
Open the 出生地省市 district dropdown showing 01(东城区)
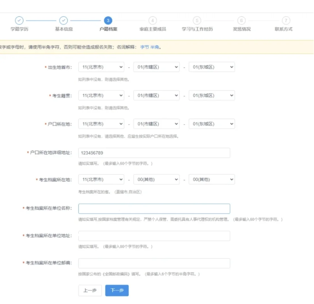tap(211, 67)
